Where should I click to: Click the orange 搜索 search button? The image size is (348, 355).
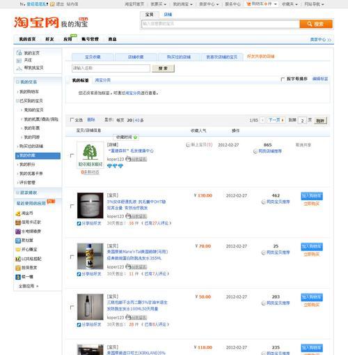pos(316,24)
